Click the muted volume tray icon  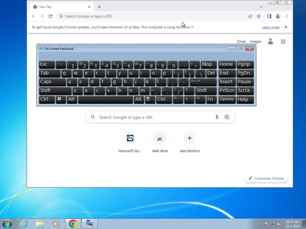(x=279, y=224)
